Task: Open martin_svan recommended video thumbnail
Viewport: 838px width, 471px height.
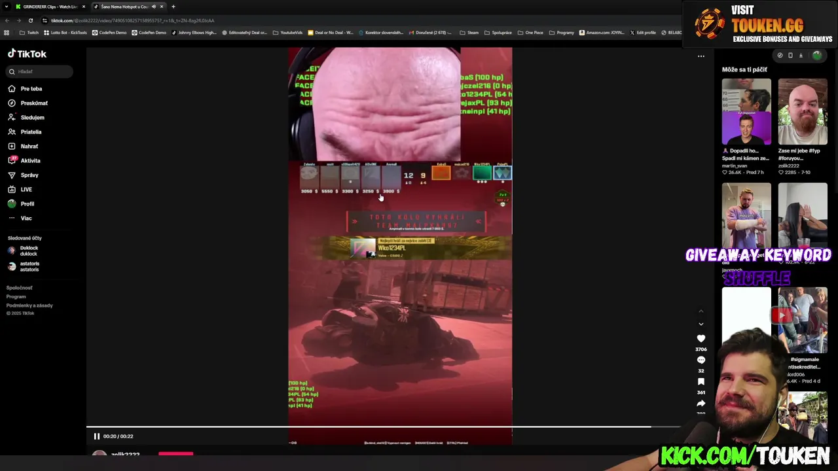Action: (746, 111)
